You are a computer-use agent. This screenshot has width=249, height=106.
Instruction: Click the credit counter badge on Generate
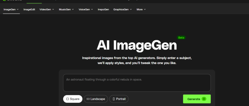[x=204, y=99]
